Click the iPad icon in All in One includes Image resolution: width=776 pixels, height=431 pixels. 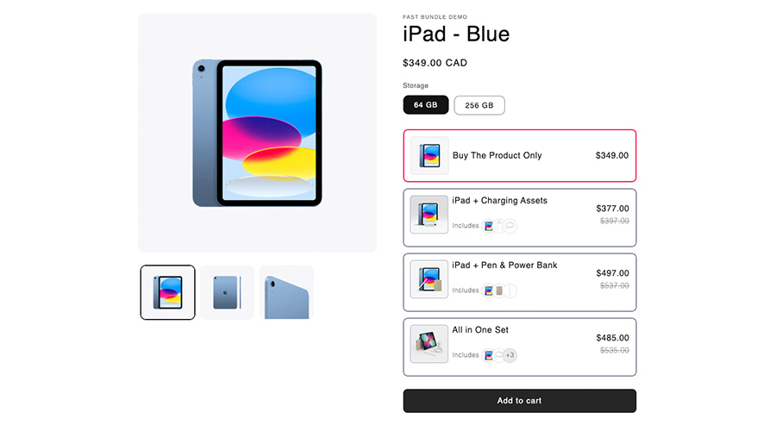[489, 355]
